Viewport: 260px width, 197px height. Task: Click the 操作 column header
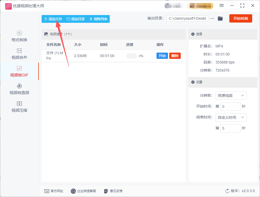click(160, 45)
